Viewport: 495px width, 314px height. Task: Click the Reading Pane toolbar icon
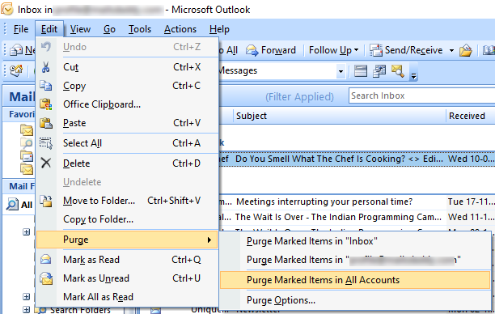point(360,71)
